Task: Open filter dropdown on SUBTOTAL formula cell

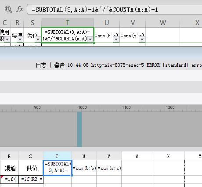Action: coord(90,40)
